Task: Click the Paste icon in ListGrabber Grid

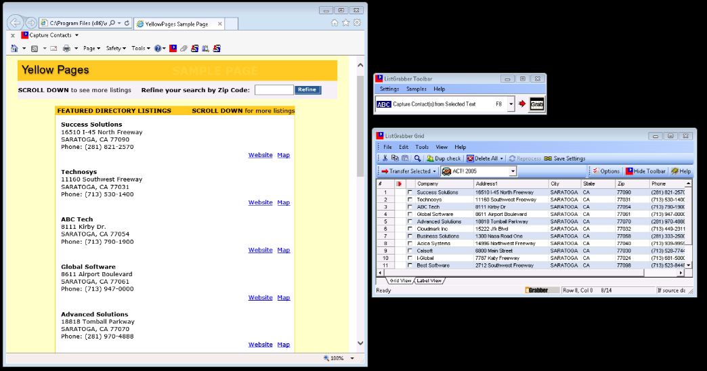Action: (405, 158)
